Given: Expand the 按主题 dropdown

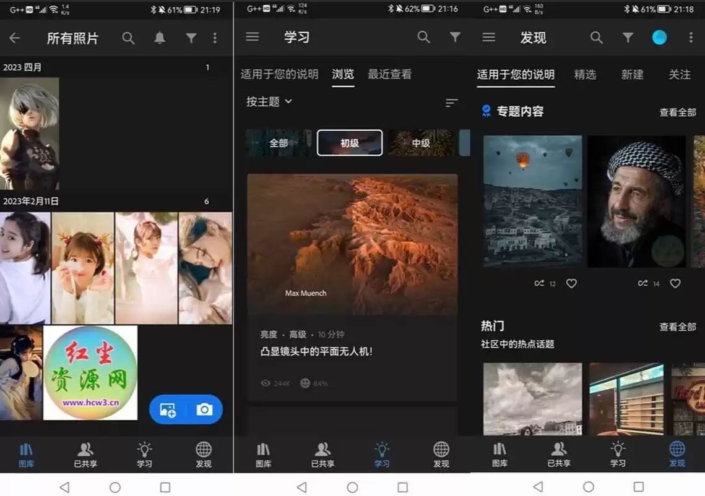Looking at the screenshot, I should pyautogui.click(x=269, y=101).
